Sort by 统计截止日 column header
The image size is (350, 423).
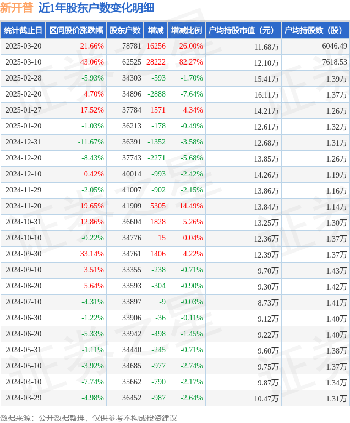(23, 30)
